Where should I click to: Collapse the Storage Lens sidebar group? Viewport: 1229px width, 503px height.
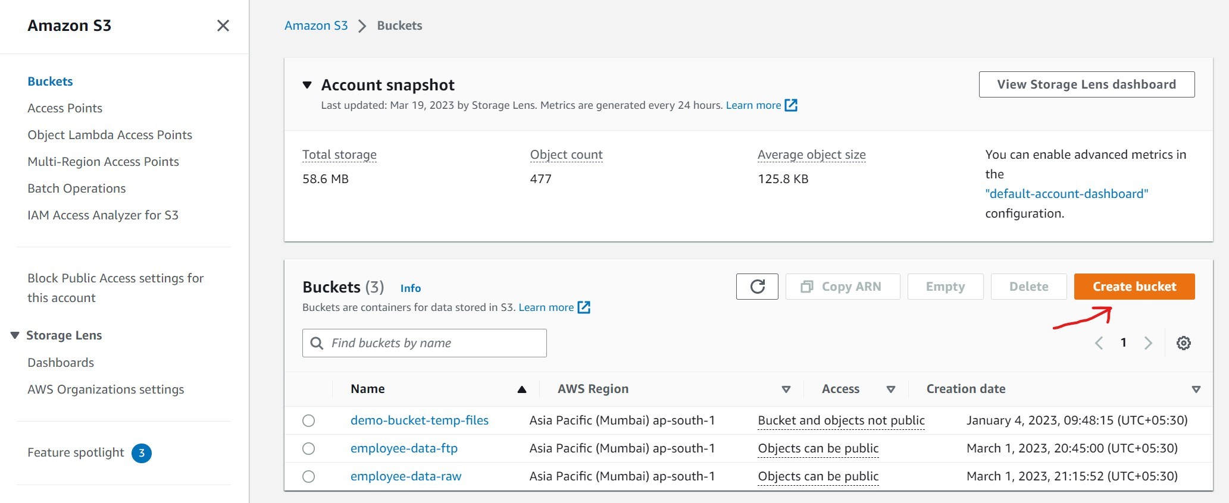pos(15,335)
